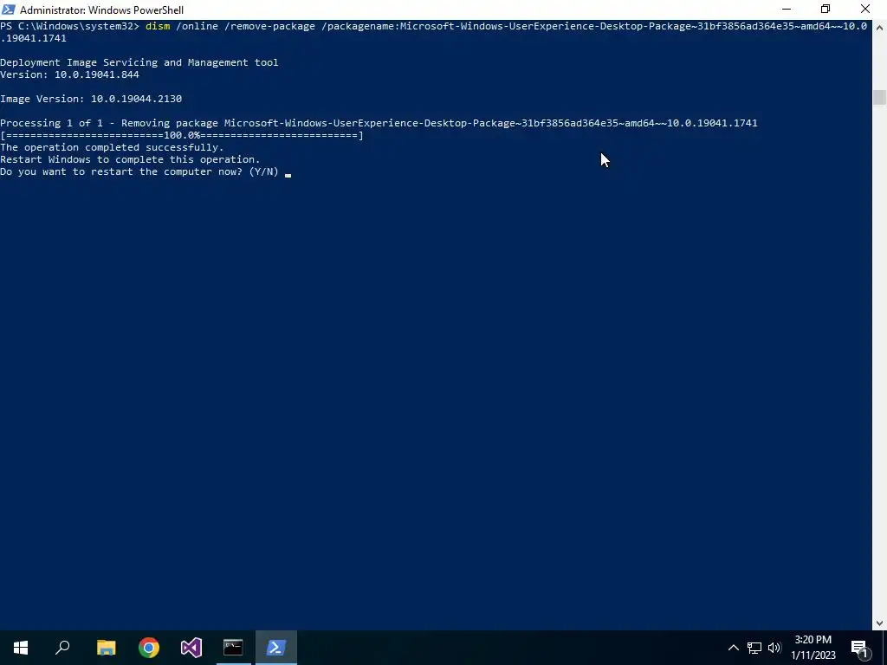The height and width of the screenshot is (665, 887).
Task: Click the PowerShell title bar icon
Action: pos(9,10)
